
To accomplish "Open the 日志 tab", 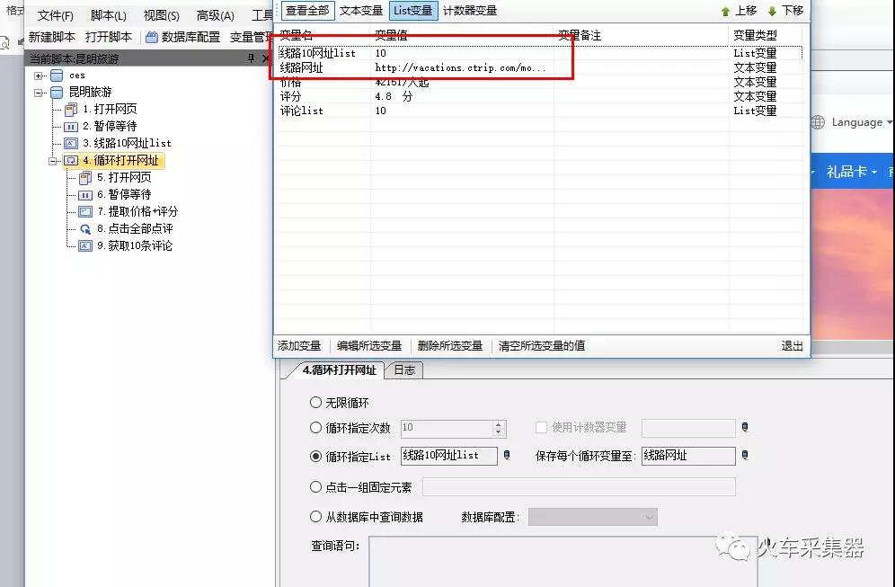I will pos(404,370).
